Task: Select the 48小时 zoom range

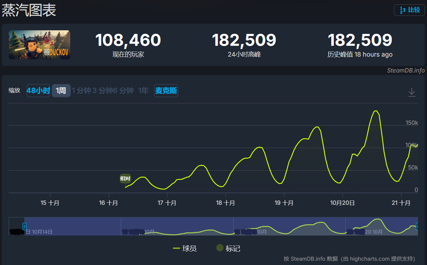Action: click(38, 90)
